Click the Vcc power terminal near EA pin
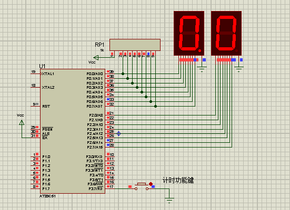 [x=22, y=122]
